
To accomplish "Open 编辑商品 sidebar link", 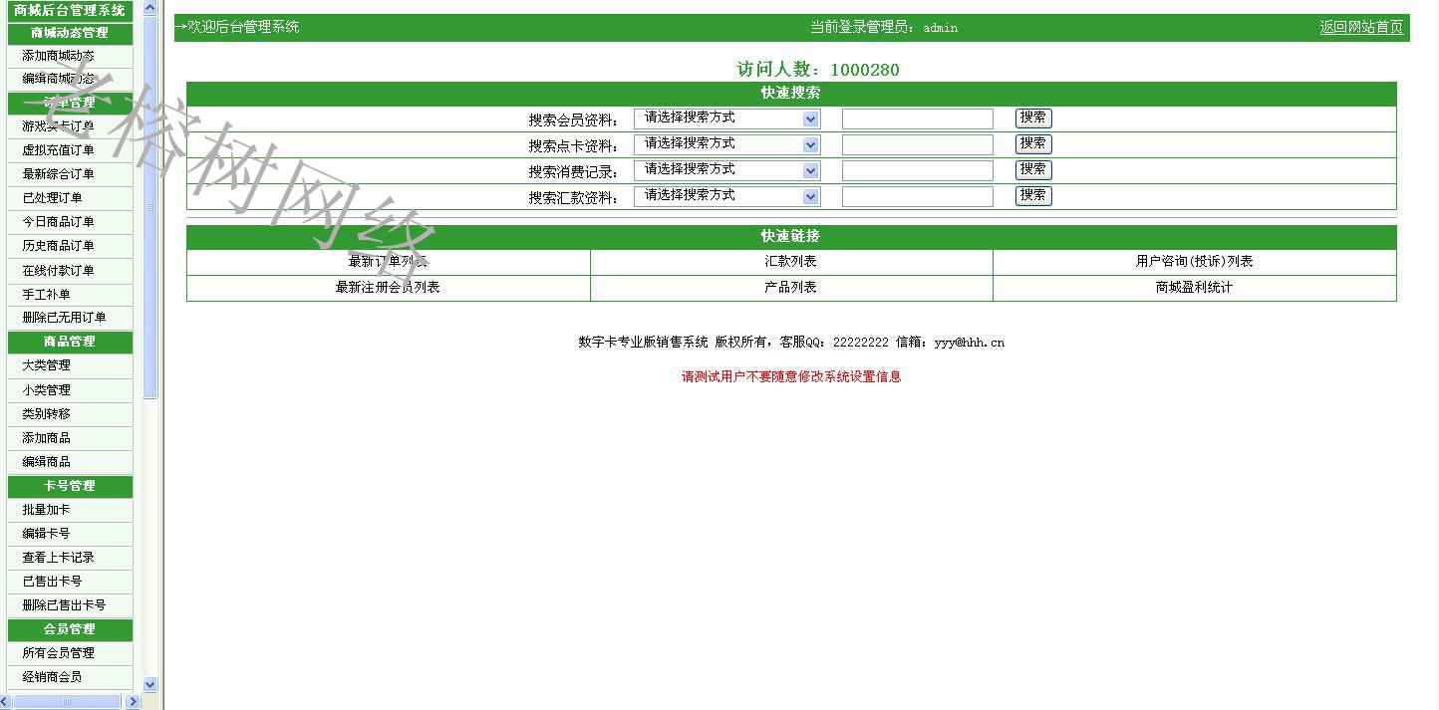I will pyautogui.click(x=47, y=462).
